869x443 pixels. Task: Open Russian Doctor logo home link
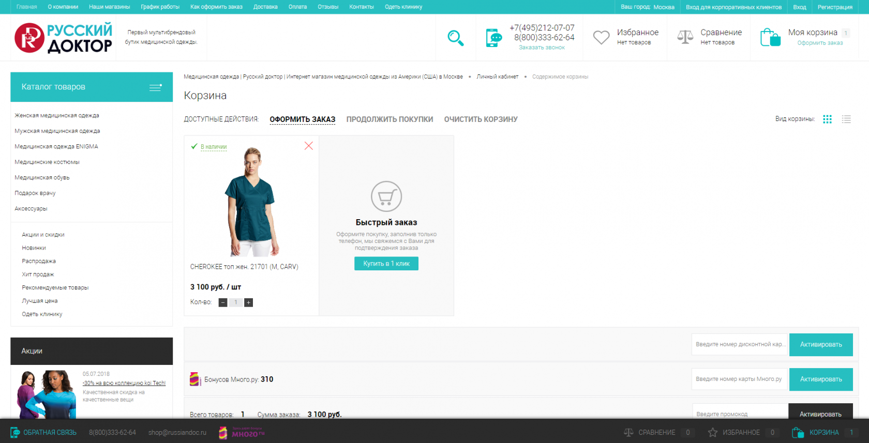tap(63, 38)
